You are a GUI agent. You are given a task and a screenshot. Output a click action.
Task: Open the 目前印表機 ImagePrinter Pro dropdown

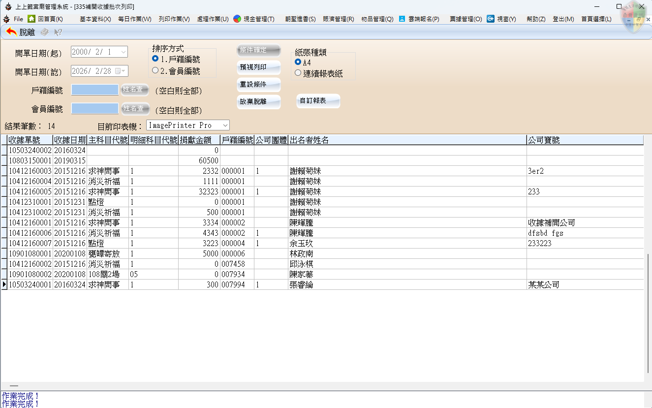pos(224,126)
